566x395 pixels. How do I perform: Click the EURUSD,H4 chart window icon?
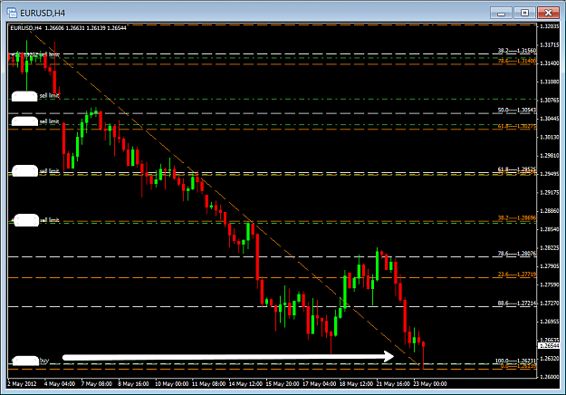pos(12,13)
